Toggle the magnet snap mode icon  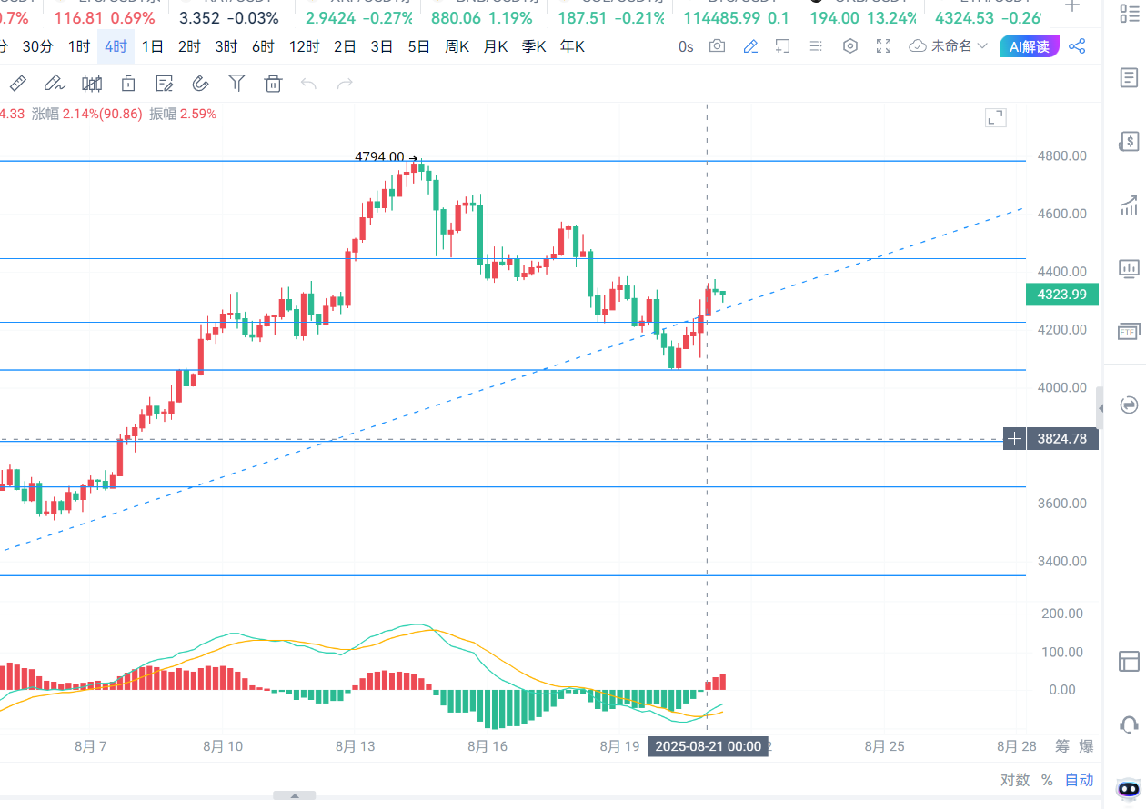[x=200, y=84]
